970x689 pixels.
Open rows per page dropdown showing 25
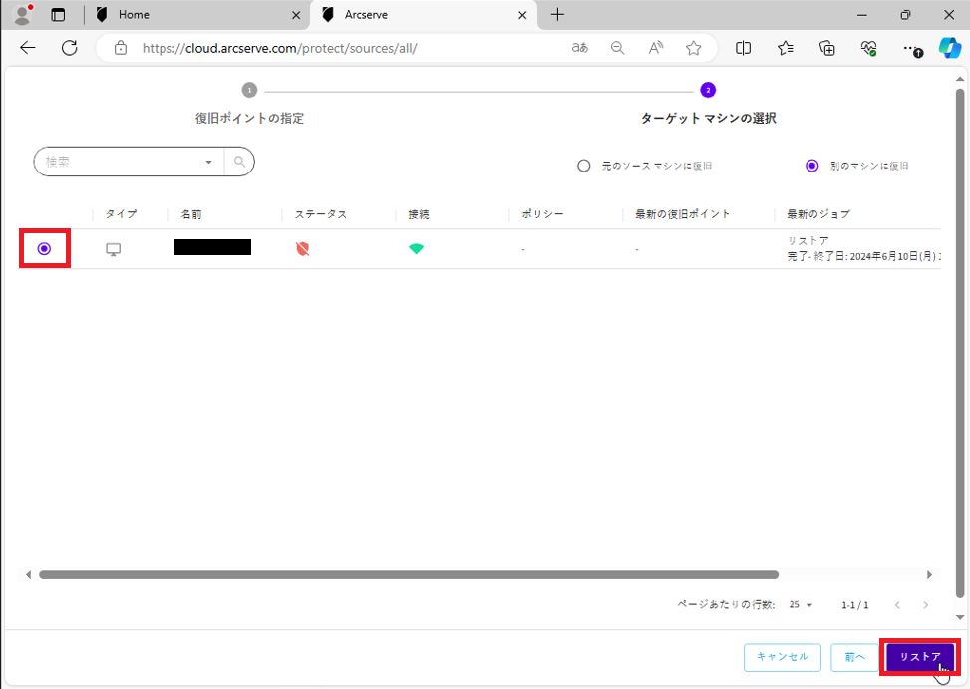pos(801,605)
